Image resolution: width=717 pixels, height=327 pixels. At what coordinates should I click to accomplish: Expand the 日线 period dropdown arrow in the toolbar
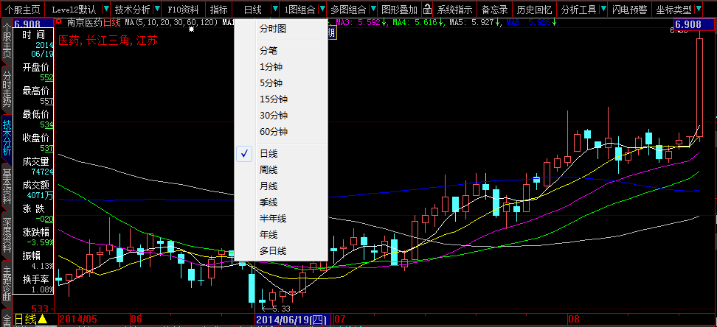tap(275, 9)
